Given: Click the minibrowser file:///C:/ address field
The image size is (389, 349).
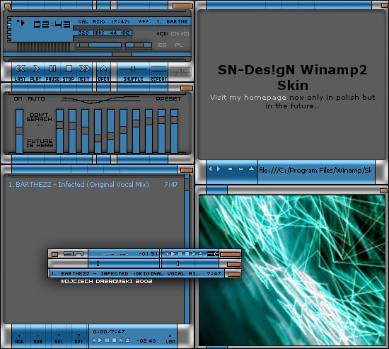Looking at the screenshot, I should click(x=316, y=171).
